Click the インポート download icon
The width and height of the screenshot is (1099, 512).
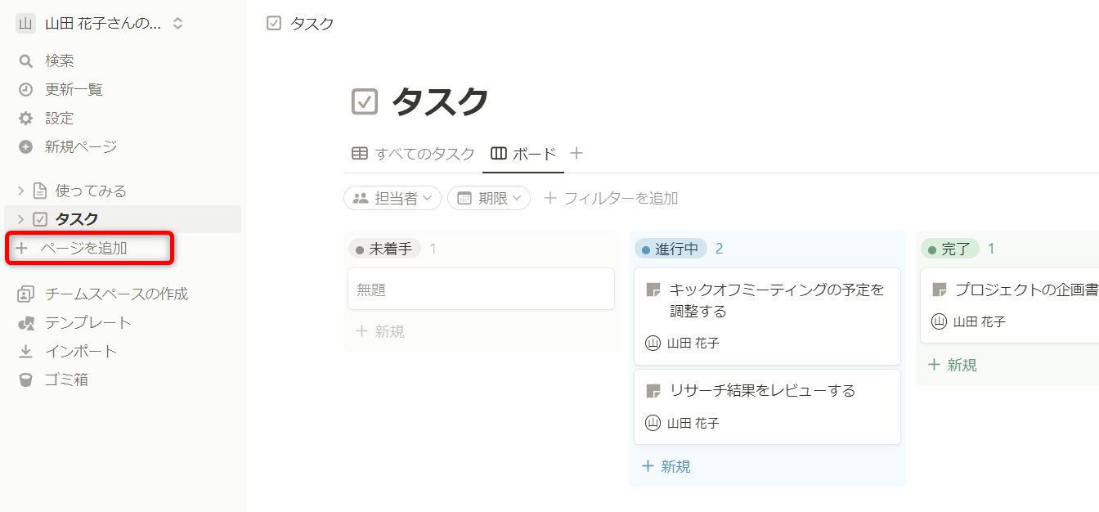(26, 352)
